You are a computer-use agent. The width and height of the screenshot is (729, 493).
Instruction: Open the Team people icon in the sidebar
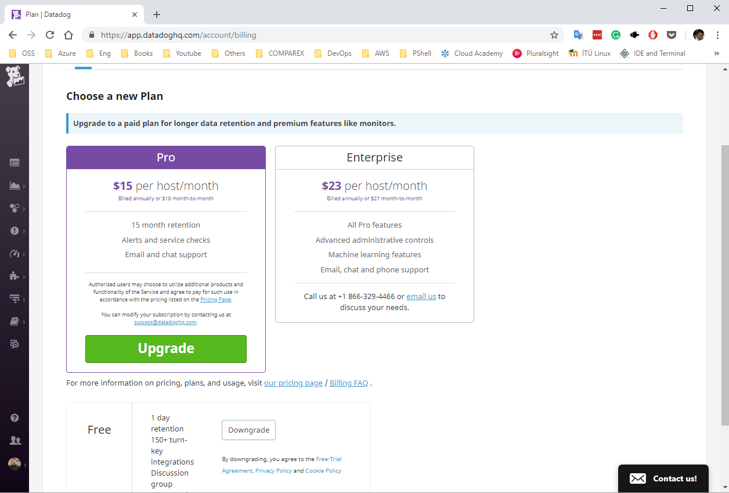pyautogui.click(x=15, y=441)
